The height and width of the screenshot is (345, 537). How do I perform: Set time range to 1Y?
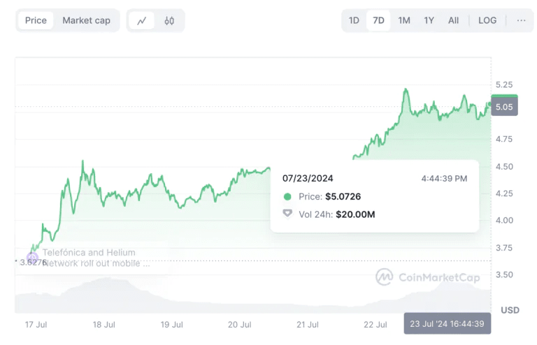(x=429, y=20)
